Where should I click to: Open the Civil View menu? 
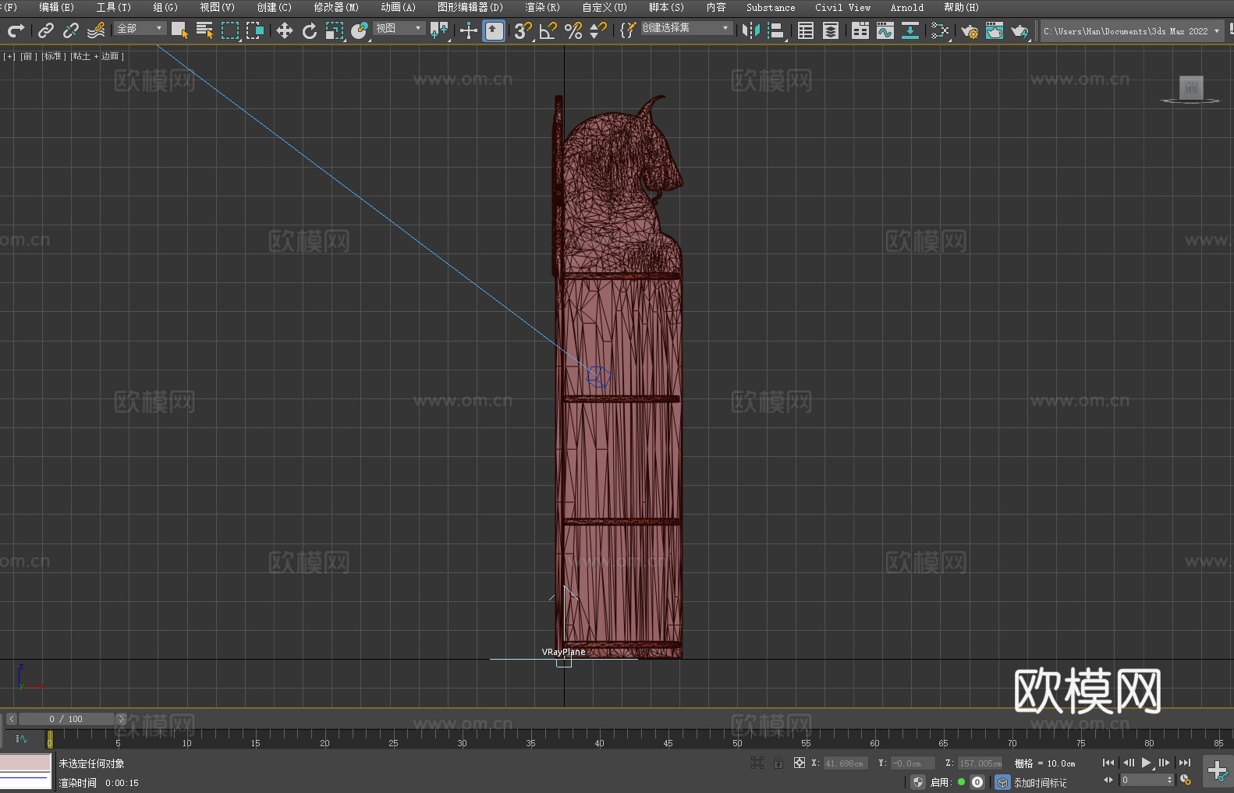point(843,7)
